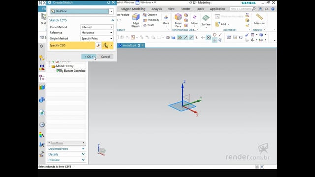Click inside the Find a Command field
Image resolution: width=315 pixels, height=177 pixels.
241,9
